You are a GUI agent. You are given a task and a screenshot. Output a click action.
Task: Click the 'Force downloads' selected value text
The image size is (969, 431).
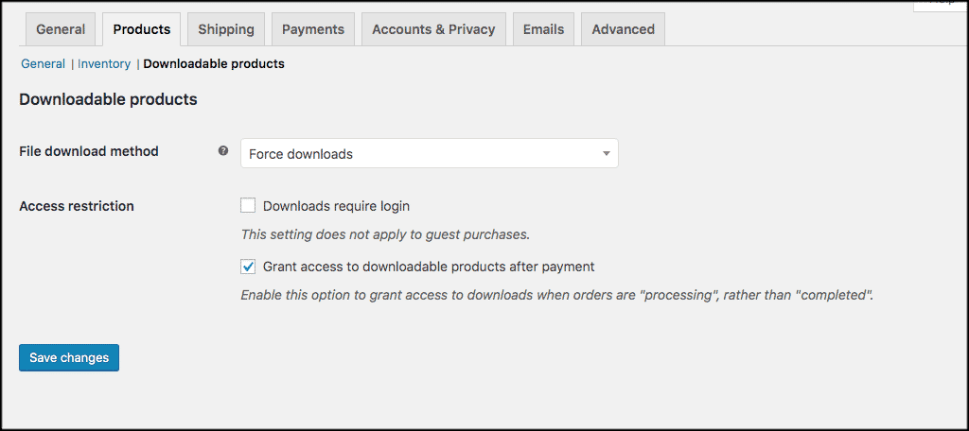(301, 154)
